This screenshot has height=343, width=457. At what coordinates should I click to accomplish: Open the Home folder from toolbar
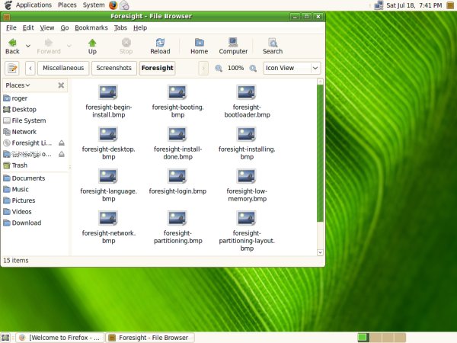[199, 46]
